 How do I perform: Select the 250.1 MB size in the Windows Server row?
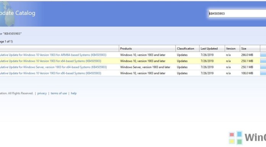247,67
